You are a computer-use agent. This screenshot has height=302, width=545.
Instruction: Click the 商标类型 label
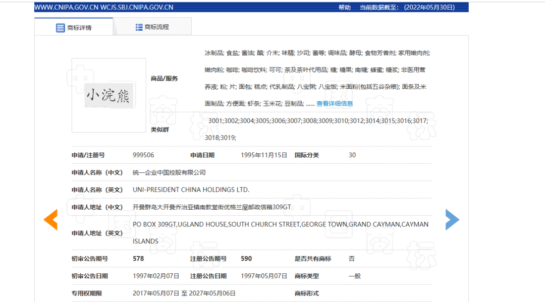[307, 276]
